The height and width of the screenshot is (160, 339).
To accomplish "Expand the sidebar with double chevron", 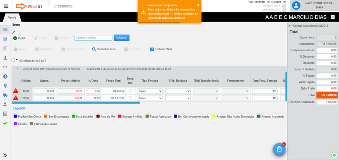I will 5,155.
